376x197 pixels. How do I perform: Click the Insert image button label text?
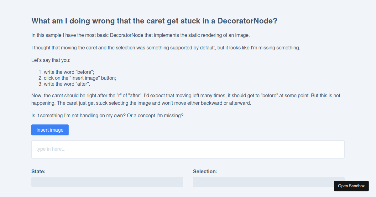coord(50,130)
